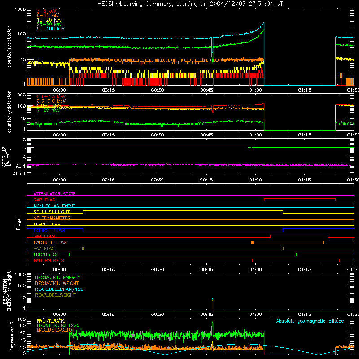Select the BAD_PACKETS flag label
Viewport: 359px width, 359px height.
(x=49, y=260)
